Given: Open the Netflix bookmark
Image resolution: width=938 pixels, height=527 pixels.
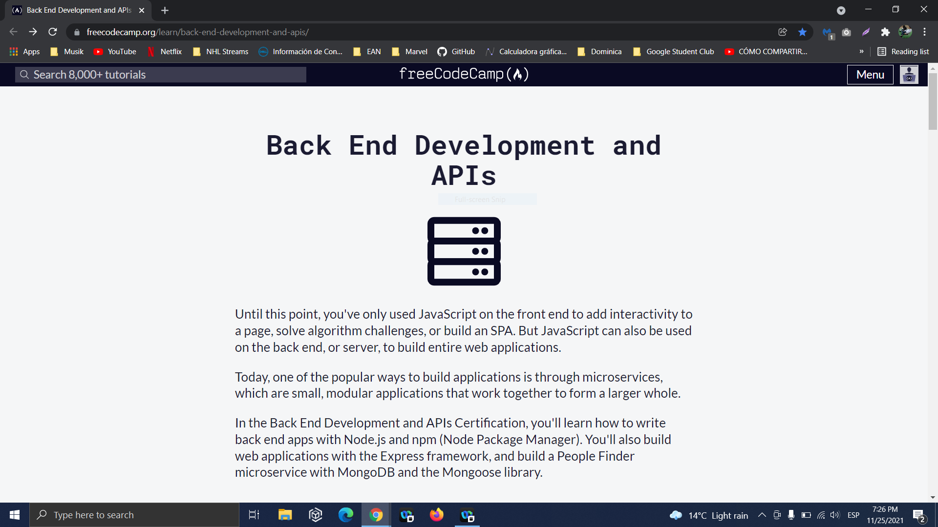Looking at the screenshot, I should click(x=165, y=51).
